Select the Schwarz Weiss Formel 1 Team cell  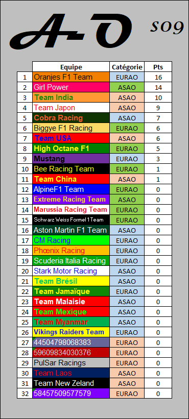coord(71,220)
